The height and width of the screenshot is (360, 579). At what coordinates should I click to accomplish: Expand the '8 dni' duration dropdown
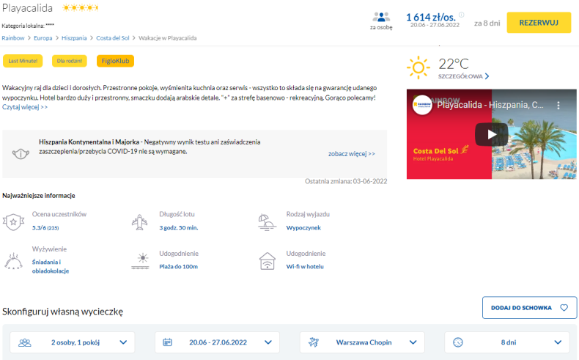507,342
